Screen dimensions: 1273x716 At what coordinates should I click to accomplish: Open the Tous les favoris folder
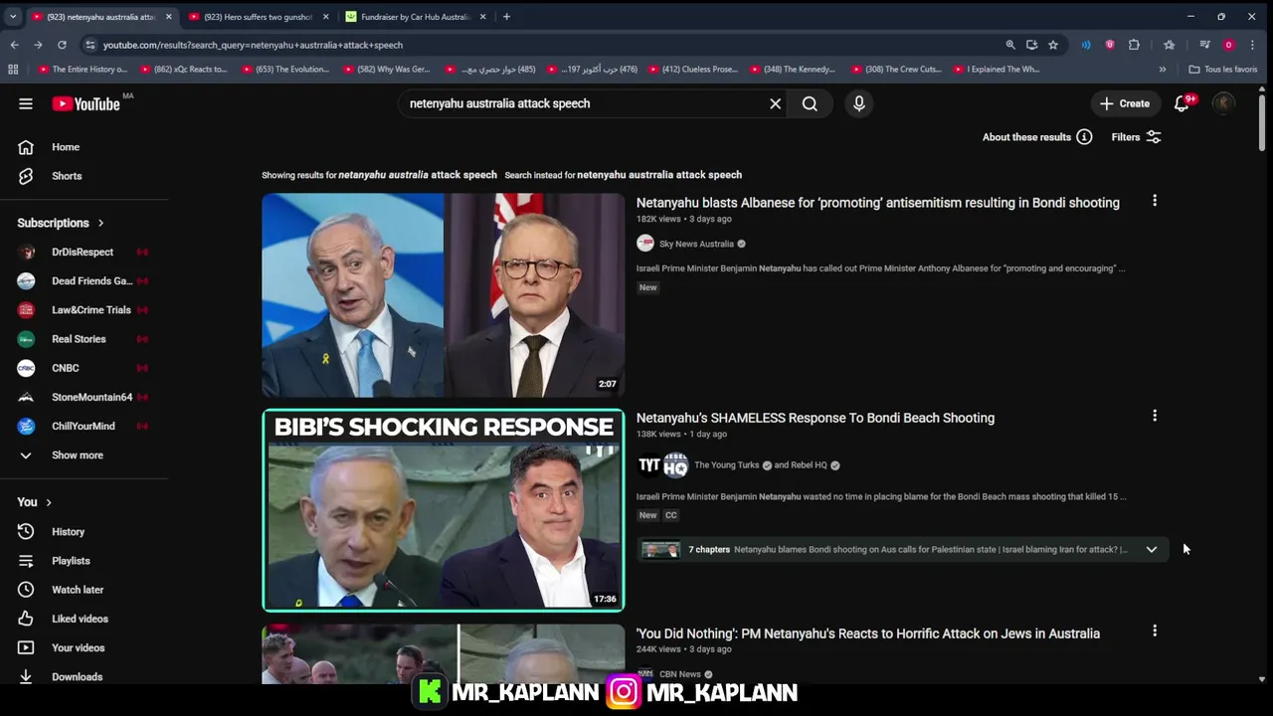(1223, 70)
